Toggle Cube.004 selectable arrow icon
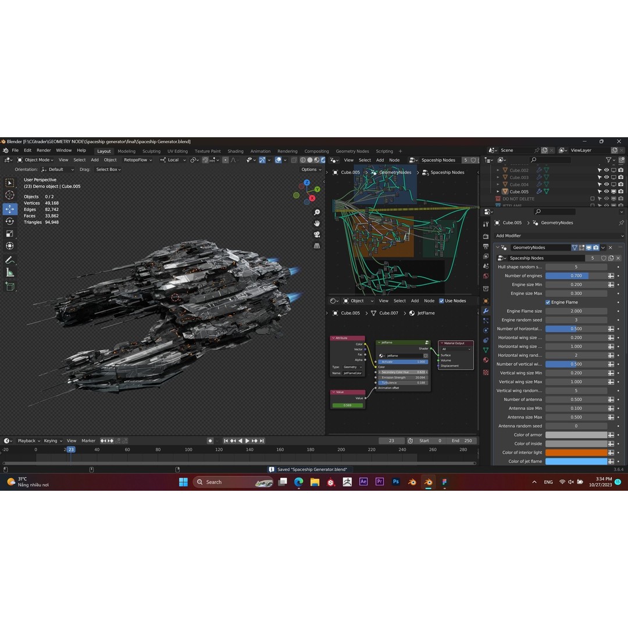Image resolution: width=628 pixels, height=628 pixels. 600,185
